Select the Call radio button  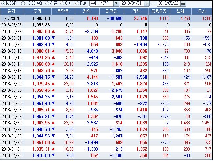[62, 3]
